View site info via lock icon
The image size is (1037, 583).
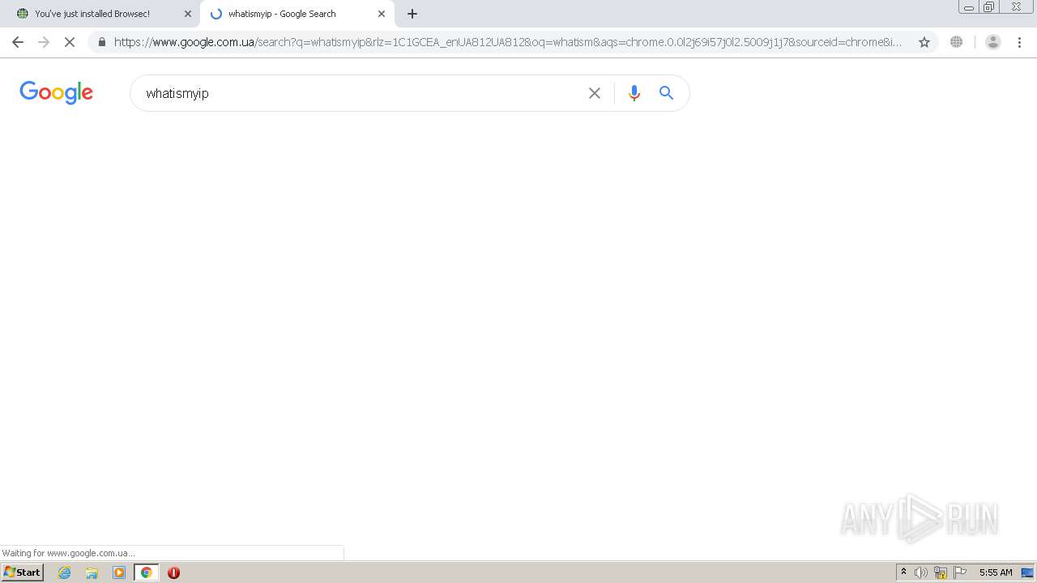(102, 42)
